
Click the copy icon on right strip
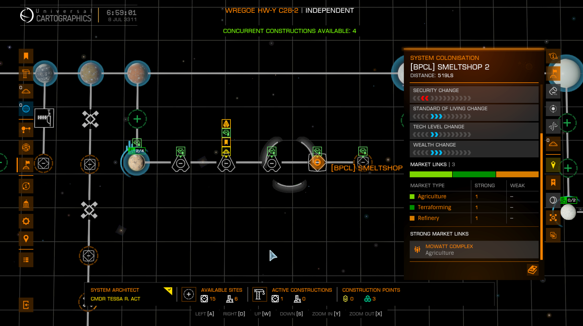553,235
